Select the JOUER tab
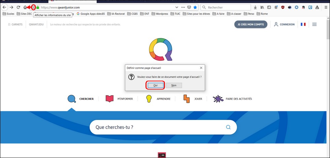This screenshot has height=158, width=330. pos(193,99)
